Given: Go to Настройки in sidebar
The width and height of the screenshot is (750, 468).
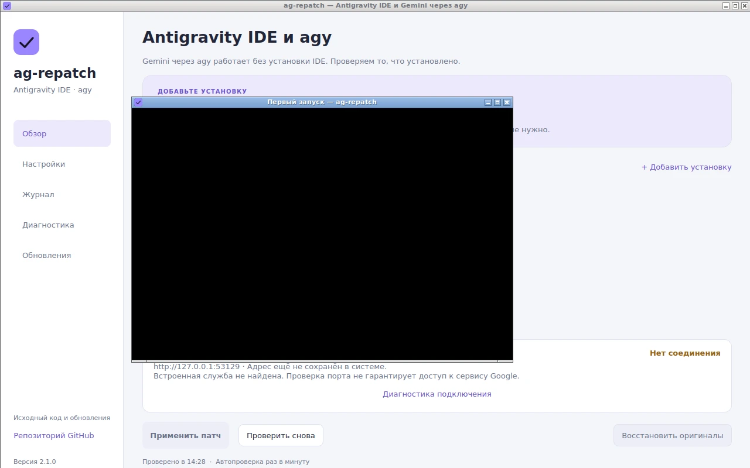Looking at the screenshot, I should (62, 164).
